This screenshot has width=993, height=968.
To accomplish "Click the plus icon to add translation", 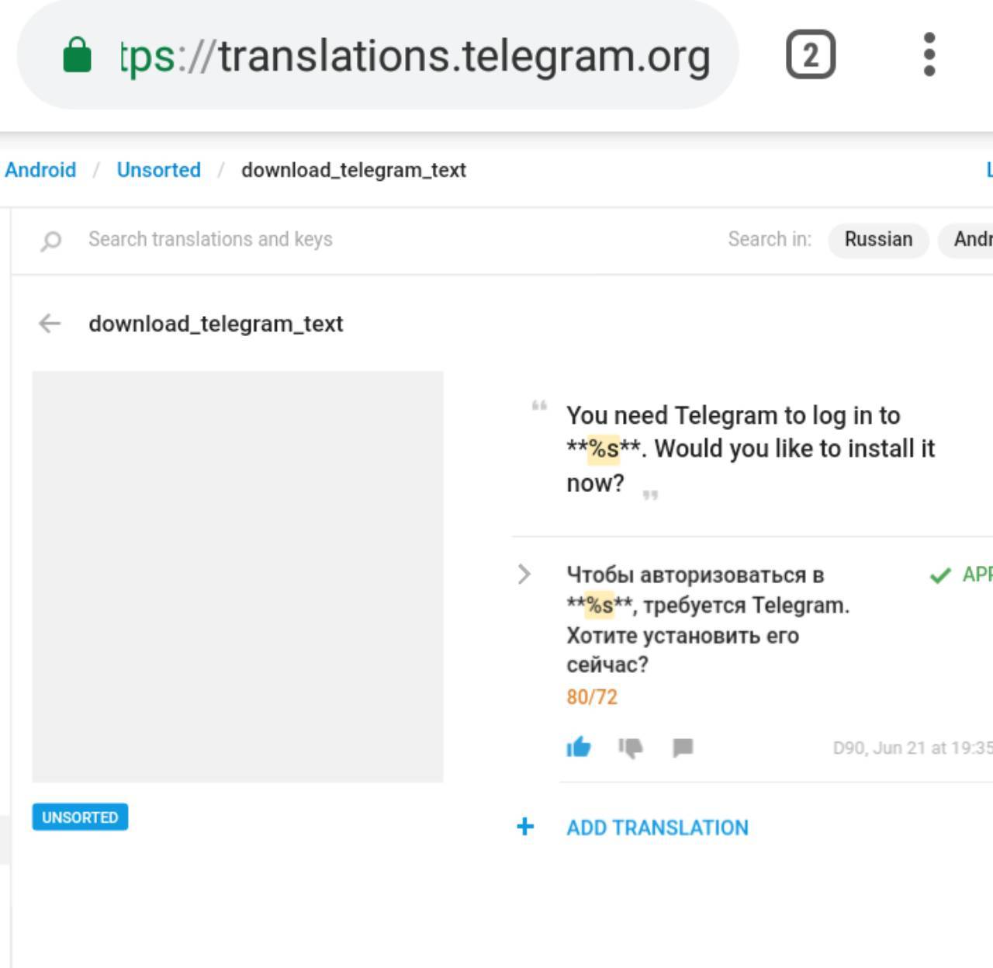I will pos(525,827).
